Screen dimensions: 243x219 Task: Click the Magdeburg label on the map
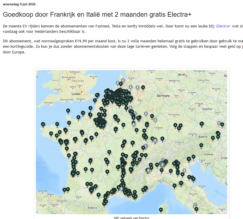174,81
